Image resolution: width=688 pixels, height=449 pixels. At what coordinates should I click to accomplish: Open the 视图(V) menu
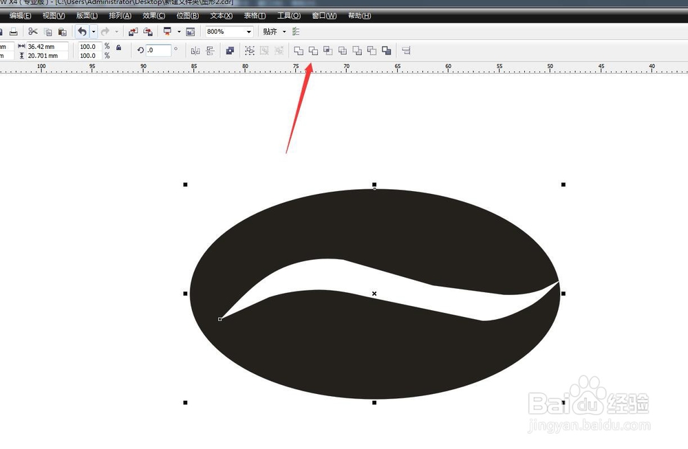pyautogui.click(x=54, y=16)
